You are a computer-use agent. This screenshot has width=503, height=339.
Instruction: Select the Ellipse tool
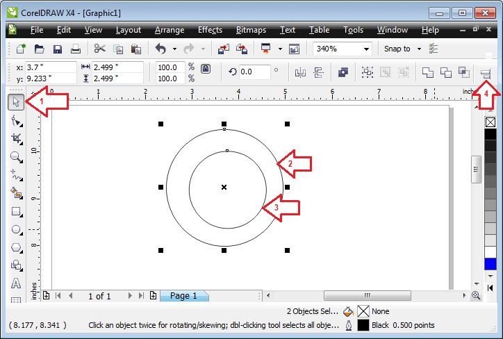click(16, 229)
